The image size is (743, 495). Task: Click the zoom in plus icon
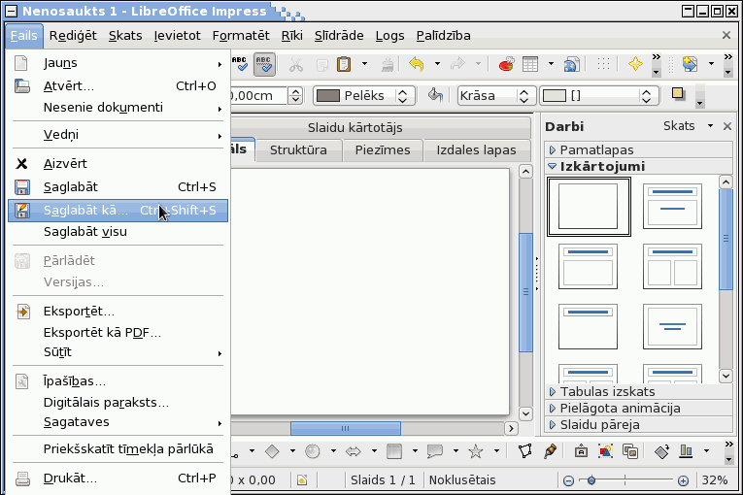(x=683, y=480)
